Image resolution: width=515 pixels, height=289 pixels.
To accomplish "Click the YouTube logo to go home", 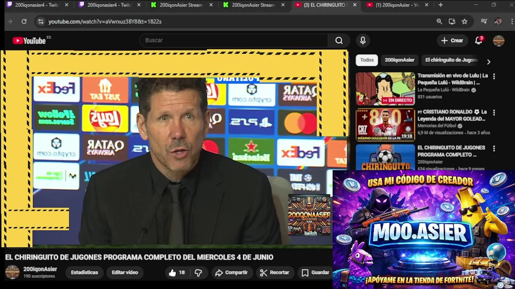I will coord(29,41).
